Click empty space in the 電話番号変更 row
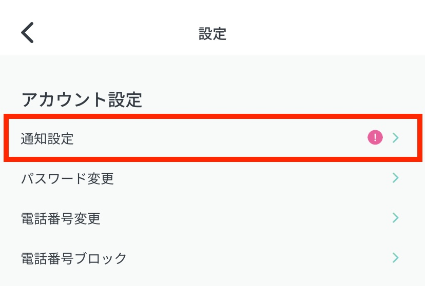 tap(246, 218)
